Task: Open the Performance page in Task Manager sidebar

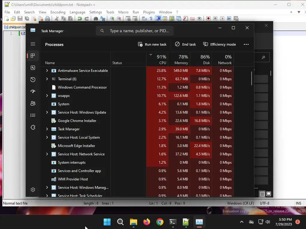Action: 33,68
